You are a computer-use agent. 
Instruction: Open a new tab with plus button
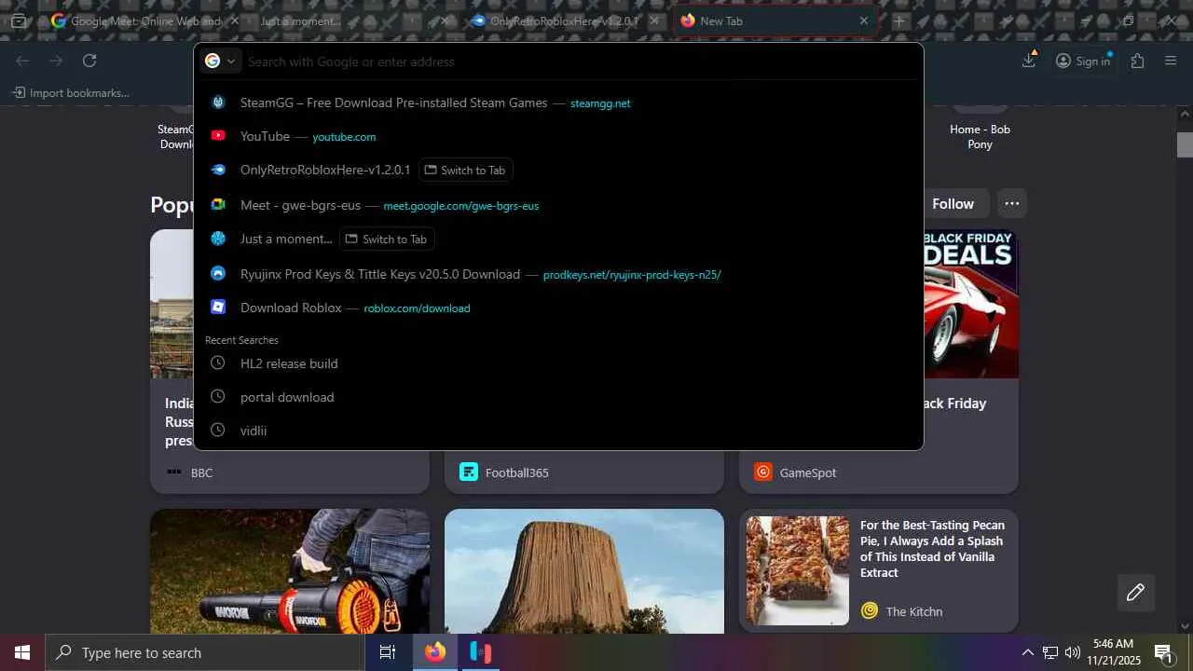898,21
